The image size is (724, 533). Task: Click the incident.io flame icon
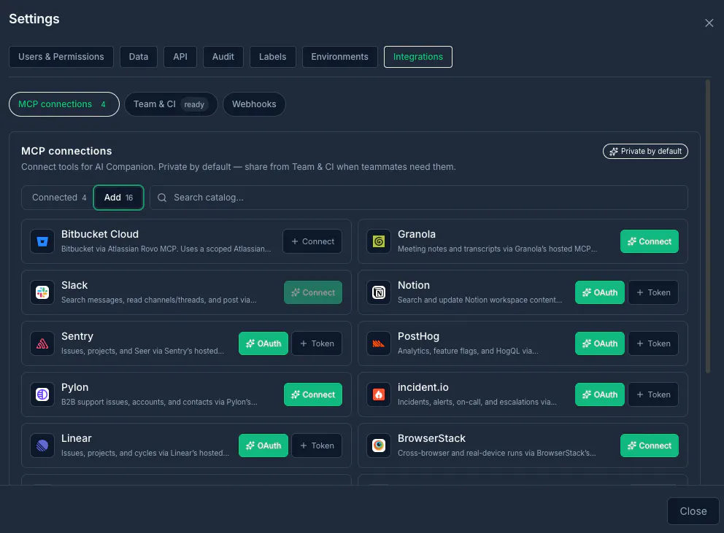point(379,394)
